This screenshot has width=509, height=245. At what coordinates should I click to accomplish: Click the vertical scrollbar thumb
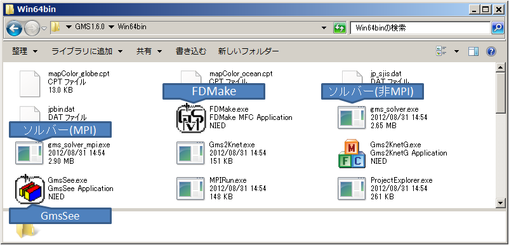point(501,93)
